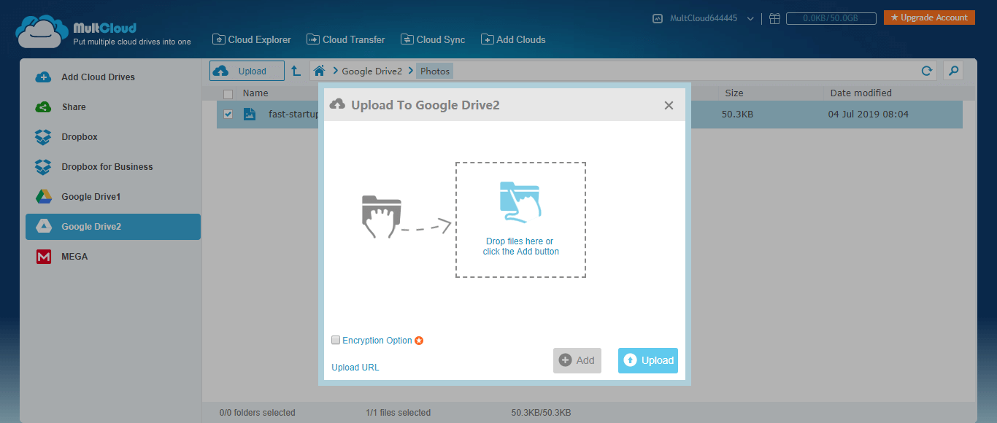997x423 pixels.
Task: Open the Upload URL link
Action: [x=355, y=368]
